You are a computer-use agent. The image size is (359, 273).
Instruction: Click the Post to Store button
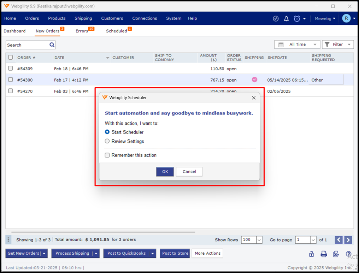[x=175, y=253]
